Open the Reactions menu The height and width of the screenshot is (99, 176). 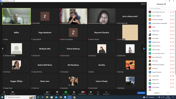[91, 92]
